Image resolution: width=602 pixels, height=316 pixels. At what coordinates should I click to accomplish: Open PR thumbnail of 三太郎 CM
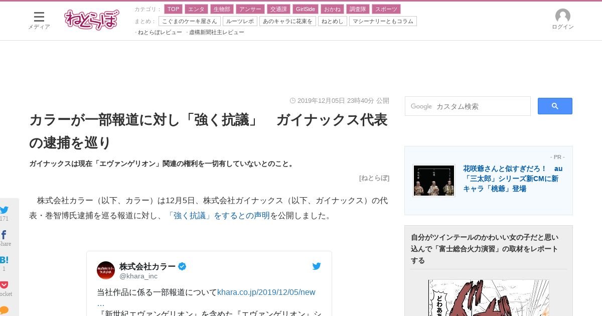point(434,181)
